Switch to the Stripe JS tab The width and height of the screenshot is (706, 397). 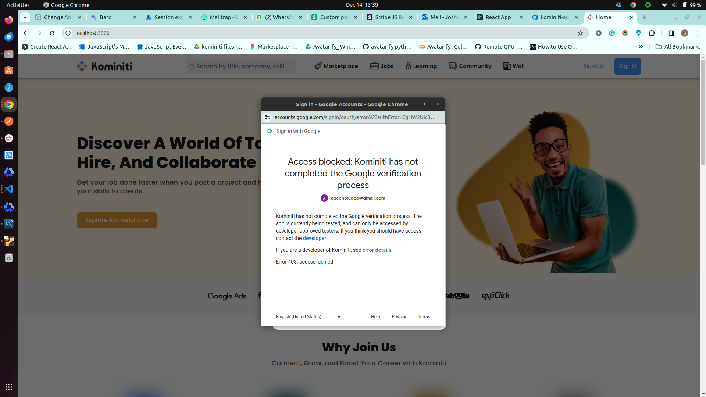tap(389, 17)
